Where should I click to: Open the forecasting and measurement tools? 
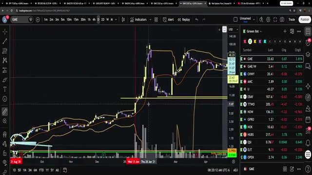5,70
